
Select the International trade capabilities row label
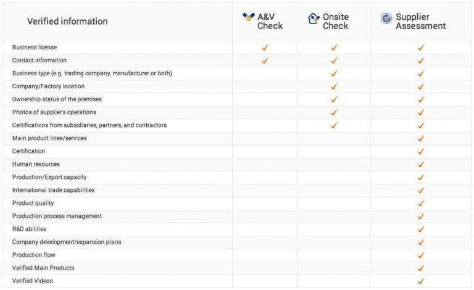tap(54, 190)
